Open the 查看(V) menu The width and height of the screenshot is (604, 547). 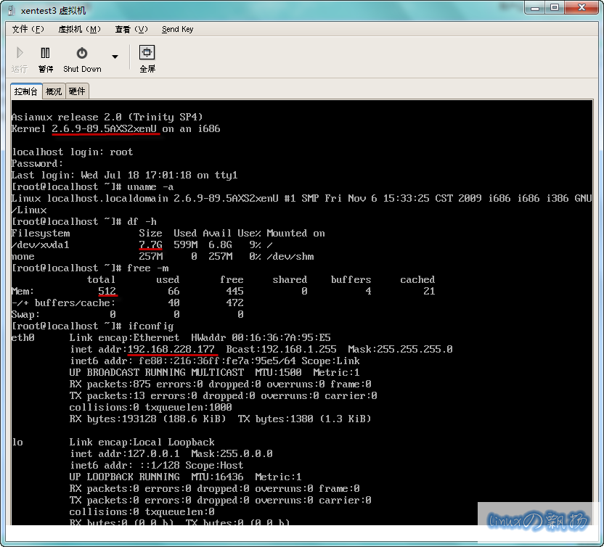131,29
